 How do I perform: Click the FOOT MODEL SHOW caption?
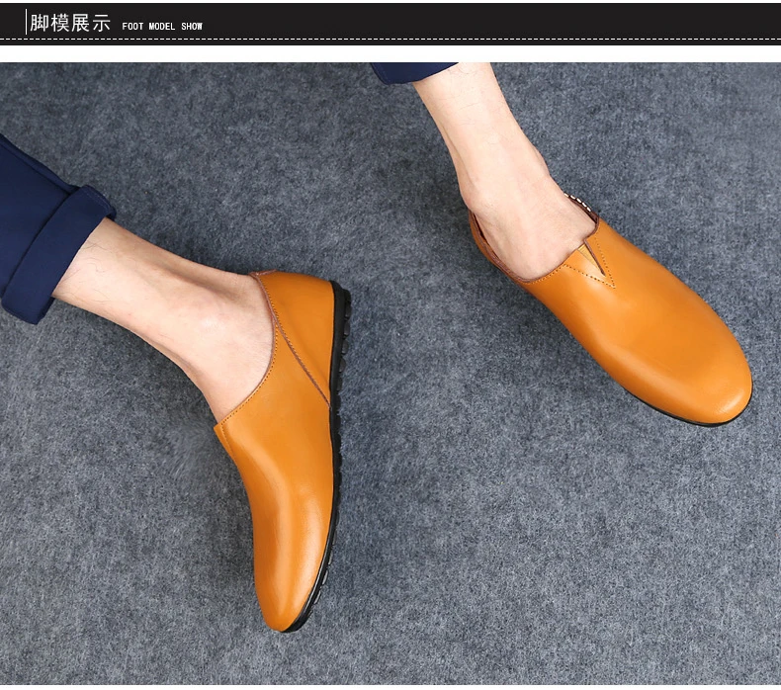(162, 27)
